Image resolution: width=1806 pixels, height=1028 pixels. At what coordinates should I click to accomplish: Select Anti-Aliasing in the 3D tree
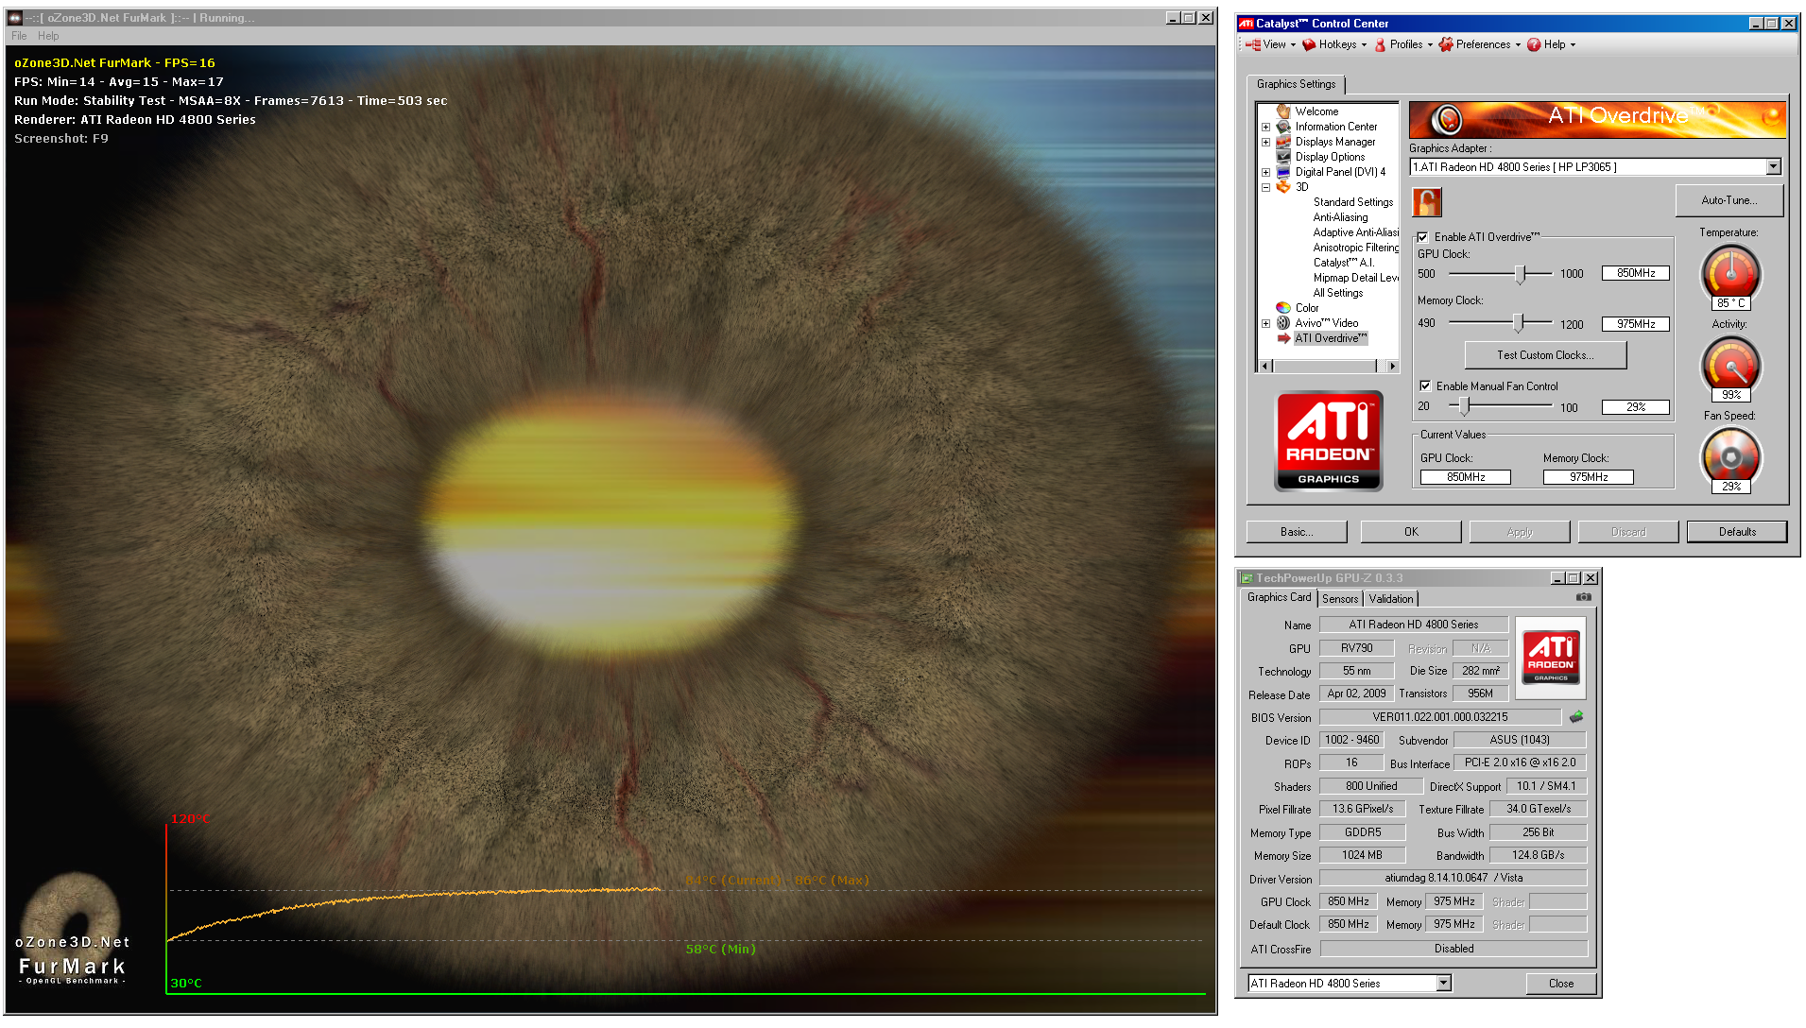pyautogui.click(x=1340, y=217)
